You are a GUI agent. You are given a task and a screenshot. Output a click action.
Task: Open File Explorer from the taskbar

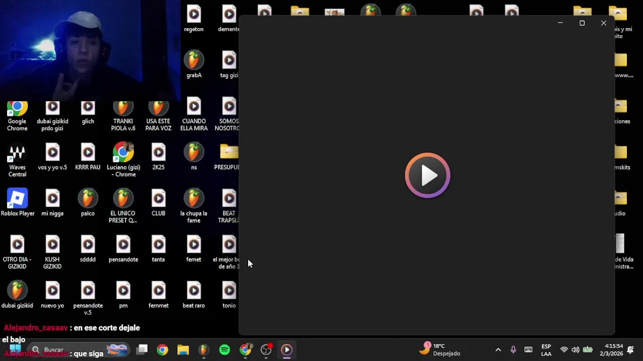pos(183,349)
